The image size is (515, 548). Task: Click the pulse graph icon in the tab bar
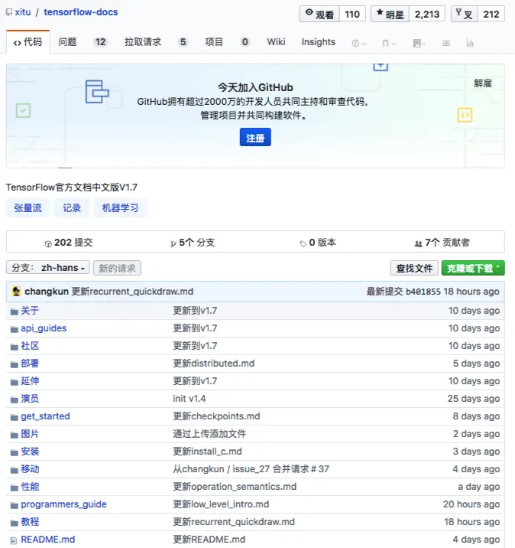pyautogui.click(x=470, y=43)
